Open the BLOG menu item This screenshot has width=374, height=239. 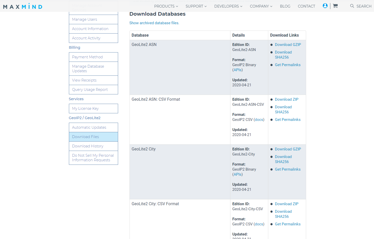point(285,6)
